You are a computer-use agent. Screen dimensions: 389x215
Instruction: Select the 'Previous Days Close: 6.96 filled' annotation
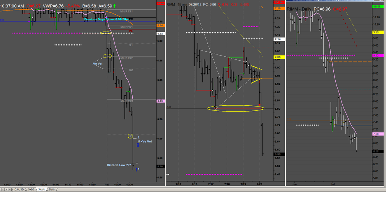[x=107, y=19]
